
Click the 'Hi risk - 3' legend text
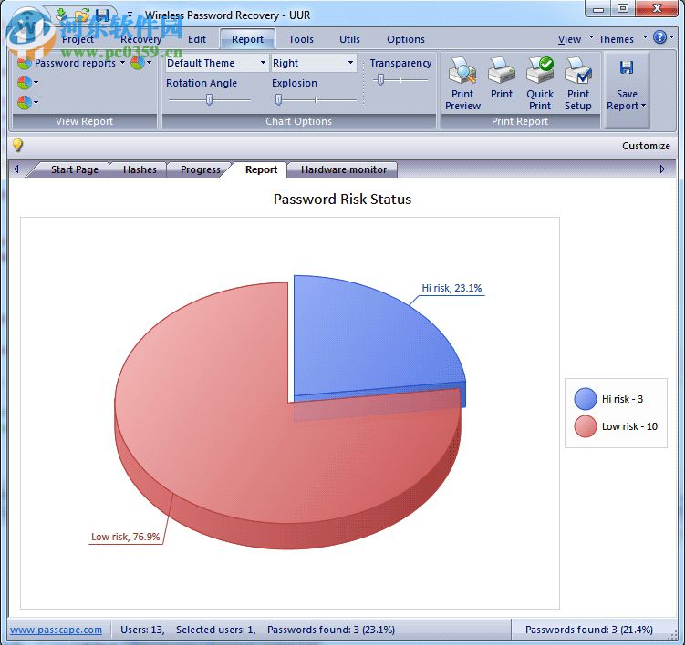click(x=622, y=399)
